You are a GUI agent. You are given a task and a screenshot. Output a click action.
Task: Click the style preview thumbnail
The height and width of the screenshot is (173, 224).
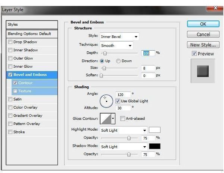203,71
